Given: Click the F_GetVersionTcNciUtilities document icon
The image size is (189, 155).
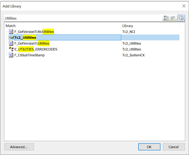Looking at the screenshot, I should click(x=11, y=32).
